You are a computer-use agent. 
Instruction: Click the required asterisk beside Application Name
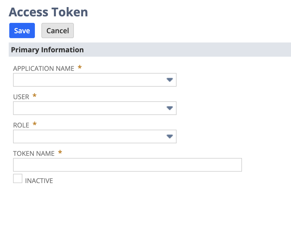80,67
